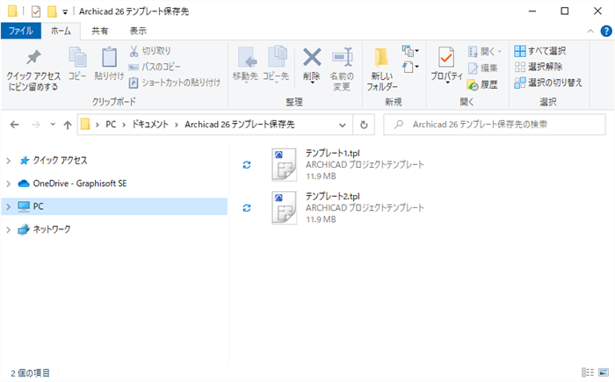Expand the Network (ネットワーク) node
Viewport: 615px width, 382px height.
point(9,229)
